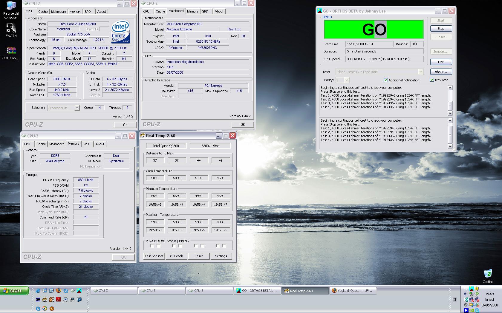Open Cestino recycle bin icon
Screen dimensions: 502x313
488,276
